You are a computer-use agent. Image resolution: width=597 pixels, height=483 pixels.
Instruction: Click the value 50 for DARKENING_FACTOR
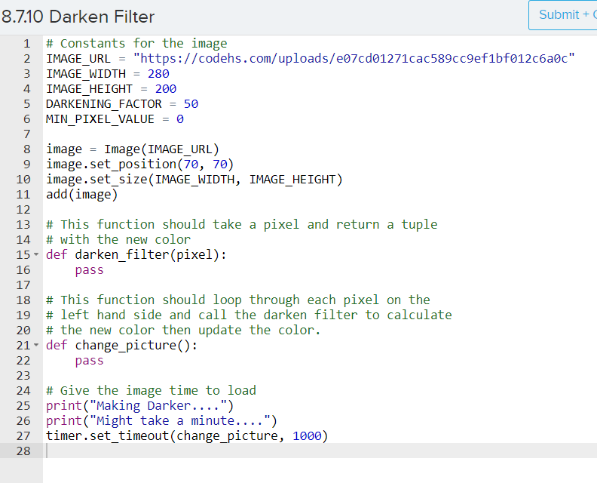191,104
